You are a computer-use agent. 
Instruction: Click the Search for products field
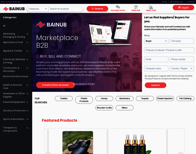[66, 9]
